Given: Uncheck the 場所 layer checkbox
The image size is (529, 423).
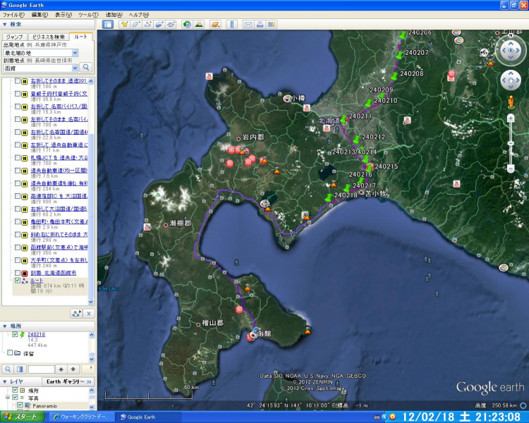Looking at the screenshot, I should coord(15,390).
